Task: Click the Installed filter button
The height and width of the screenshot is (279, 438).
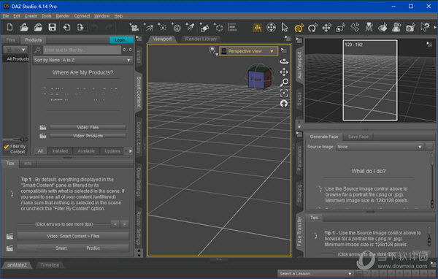Action: (60, 151)
